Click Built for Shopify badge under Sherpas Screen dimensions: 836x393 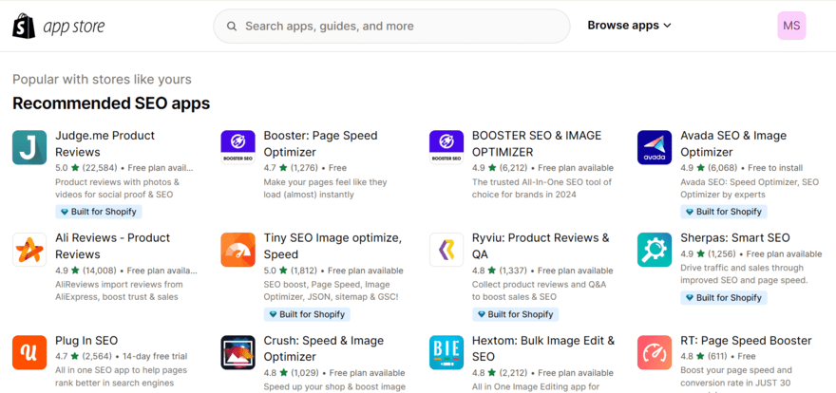724,298
